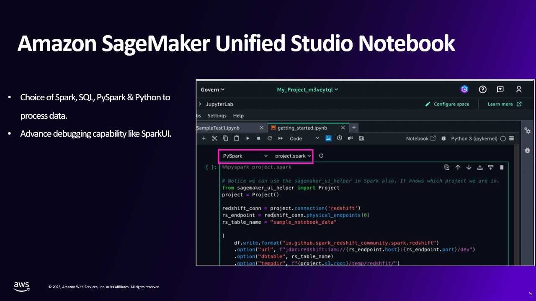The width and height of the screenshot is (536, 301).
Task: Insert a cell above the current cell
Action: pyautogui.click(x=480, y=167)
